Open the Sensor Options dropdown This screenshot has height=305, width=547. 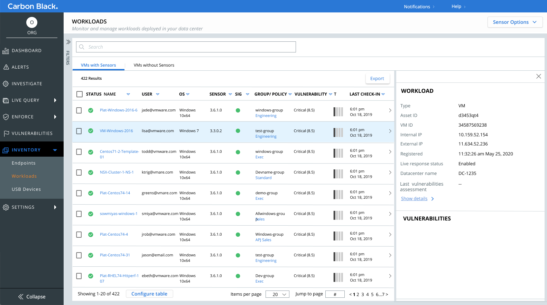(x=515, y=22)
